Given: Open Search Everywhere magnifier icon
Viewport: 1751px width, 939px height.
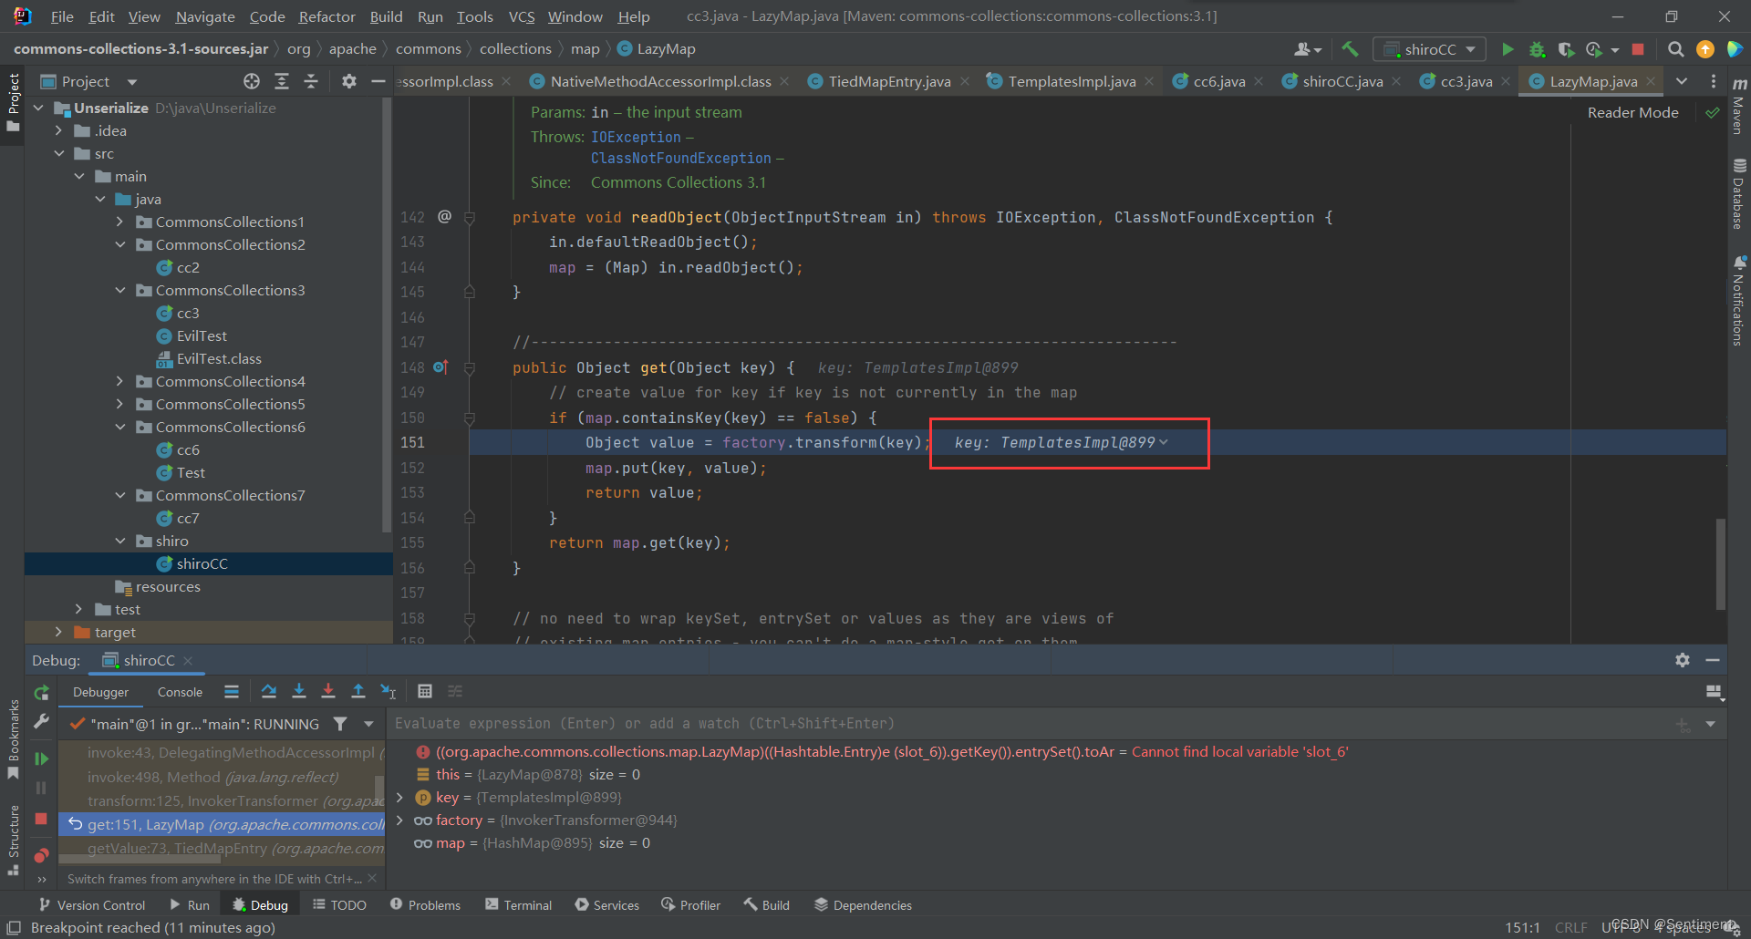Looking at the screenshot, I should (x=1675, y=49).
